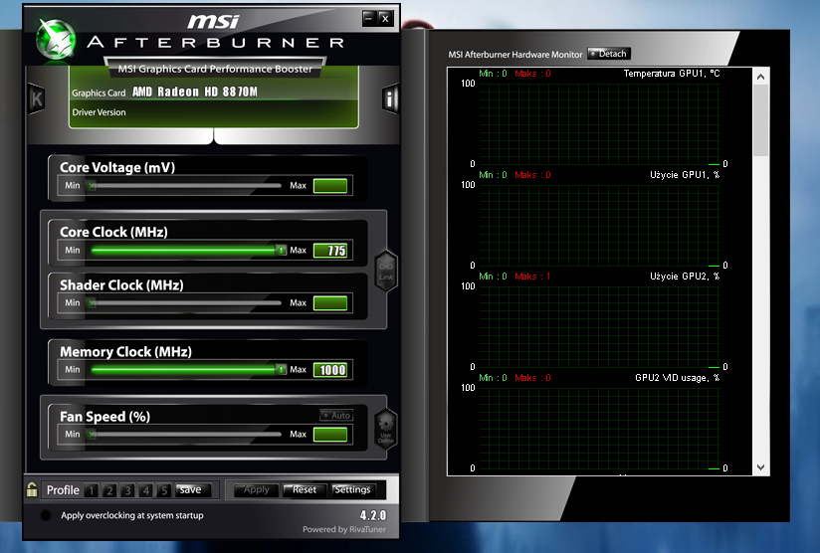This screenshot has height=553, width=820.
Task: Click the MSI Afterburner dragon logo
Action: click(x=56, y=39)
